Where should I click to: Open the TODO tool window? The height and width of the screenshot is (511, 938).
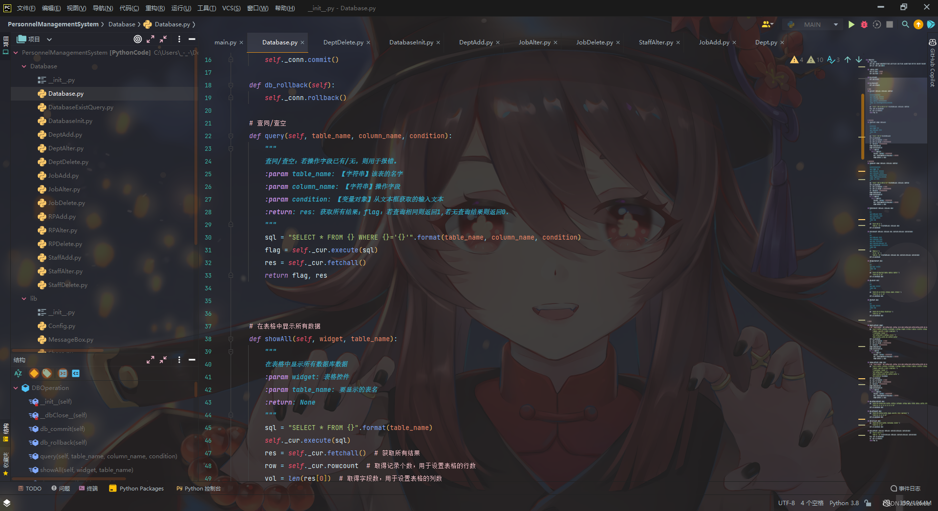pyautogui.click(x=29, y=489)
